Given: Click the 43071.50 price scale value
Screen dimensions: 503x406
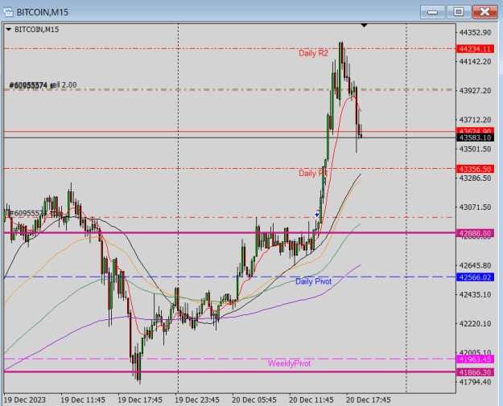Looking at the screenshot, I should [475, 207].
